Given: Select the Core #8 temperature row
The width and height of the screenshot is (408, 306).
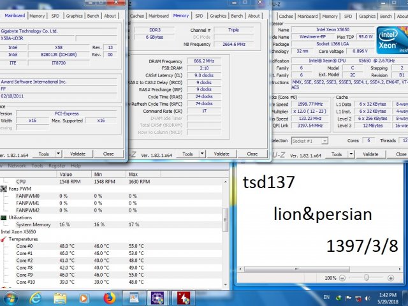Looking at the screenshot, I should click(x=112, y=268).
